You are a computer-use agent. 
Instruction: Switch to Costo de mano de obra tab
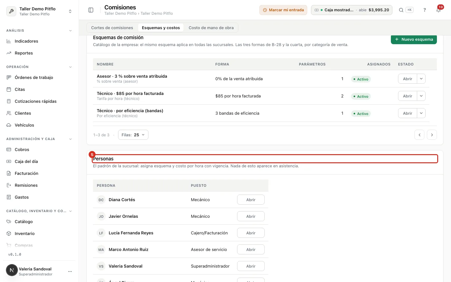tap(211, 28)
